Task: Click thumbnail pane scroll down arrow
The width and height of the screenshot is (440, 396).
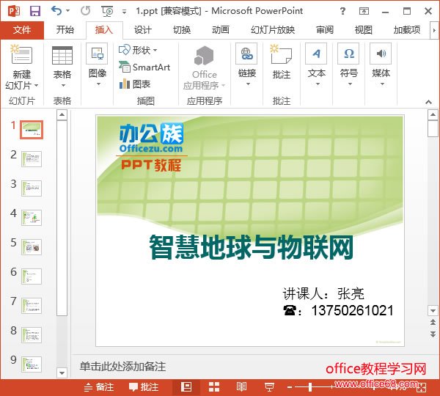Action: click(62, 373)
